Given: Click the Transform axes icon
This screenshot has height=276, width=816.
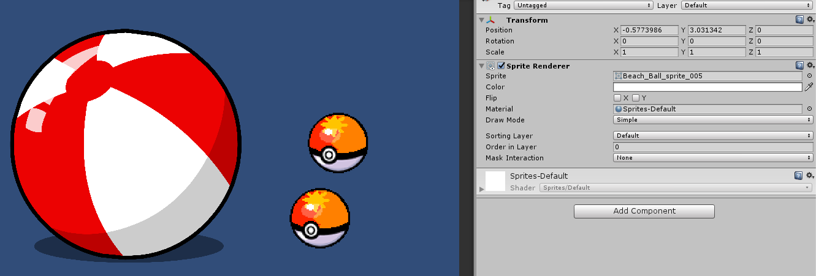Looking at the screenshot, I should [491, 20].
